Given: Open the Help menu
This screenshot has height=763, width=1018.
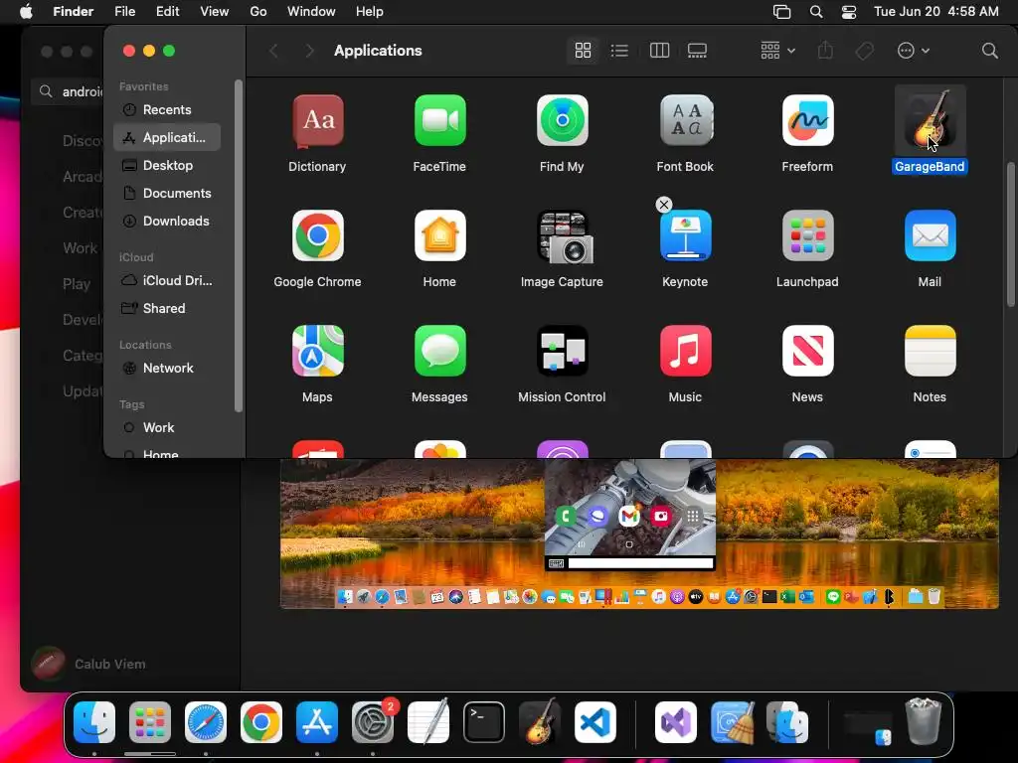Looking at the screenshot, I should tap(370, 12).
